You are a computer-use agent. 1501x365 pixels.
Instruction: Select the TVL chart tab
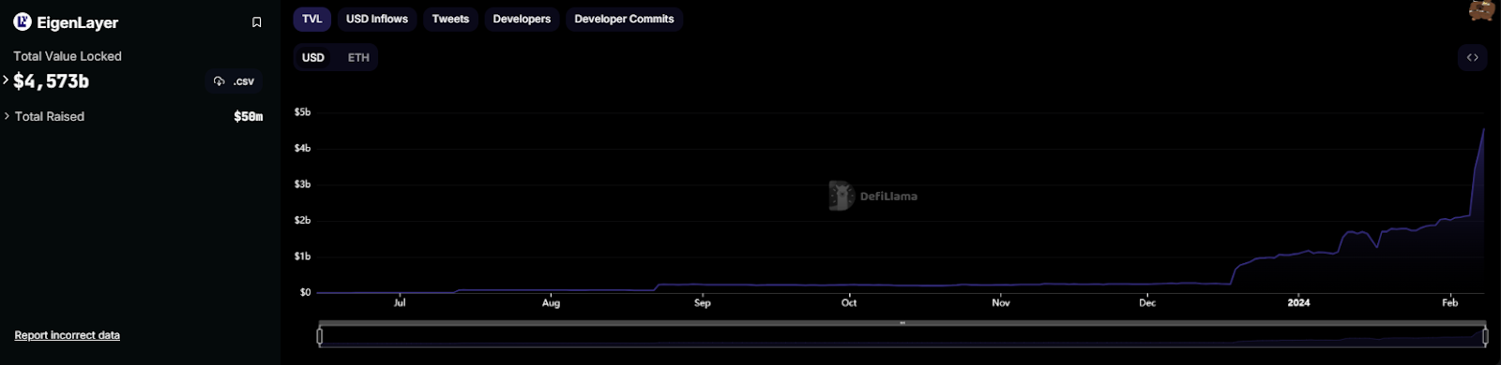(x=312, y=19)
